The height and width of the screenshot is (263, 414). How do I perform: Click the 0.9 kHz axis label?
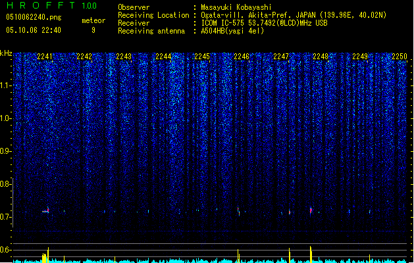[x=6, y=151]
